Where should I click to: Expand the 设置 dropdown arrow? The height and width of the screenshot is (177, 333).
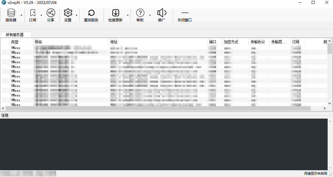tap(76, 15)
